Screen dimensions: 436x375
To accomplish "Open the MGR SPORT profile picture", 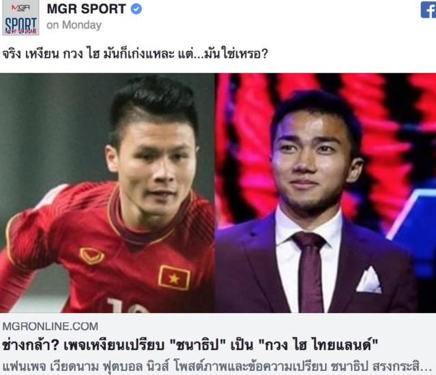I will click(x=21, y=18).
